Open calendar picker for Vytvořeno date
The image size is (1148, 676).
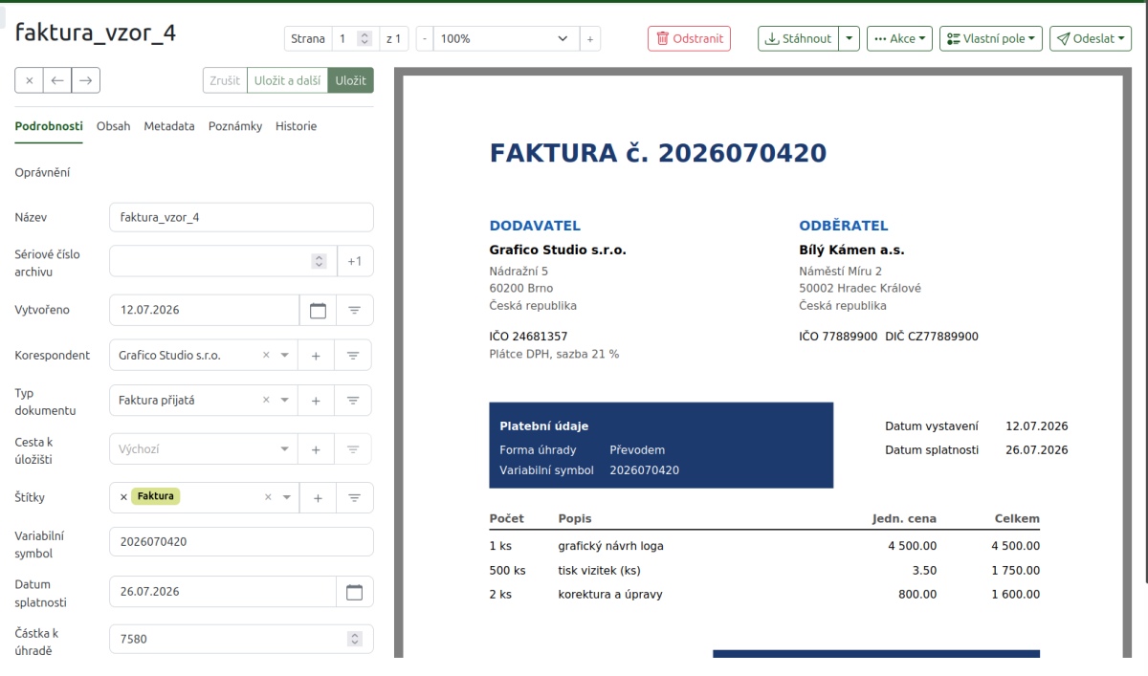(x=318, y=310)
